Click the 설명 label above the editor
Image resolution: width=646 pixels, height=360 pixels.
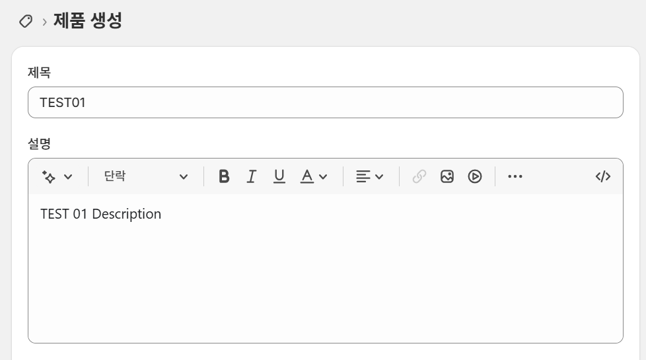(x=39, y=143)
